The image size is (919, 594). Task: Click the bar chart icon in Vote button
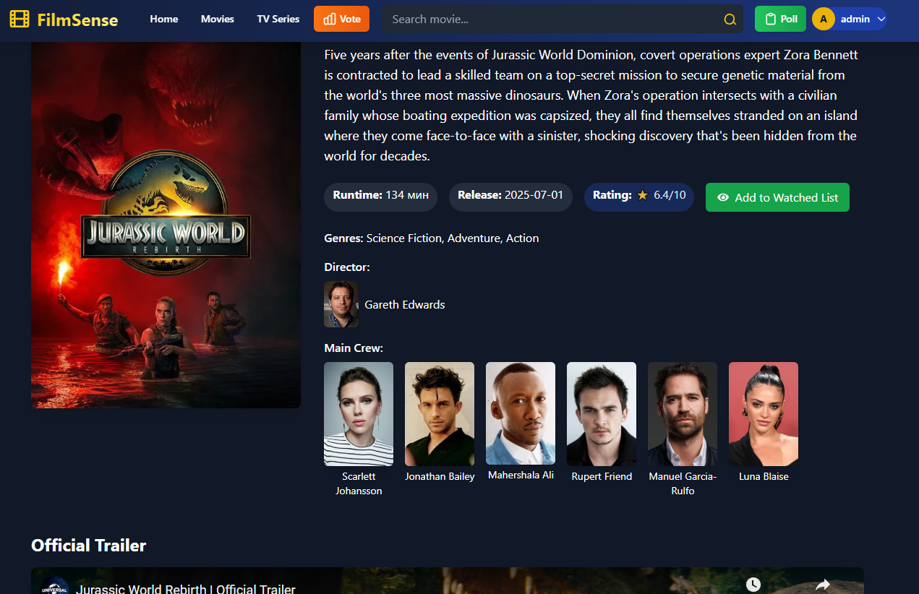click(x=330, y=20)
